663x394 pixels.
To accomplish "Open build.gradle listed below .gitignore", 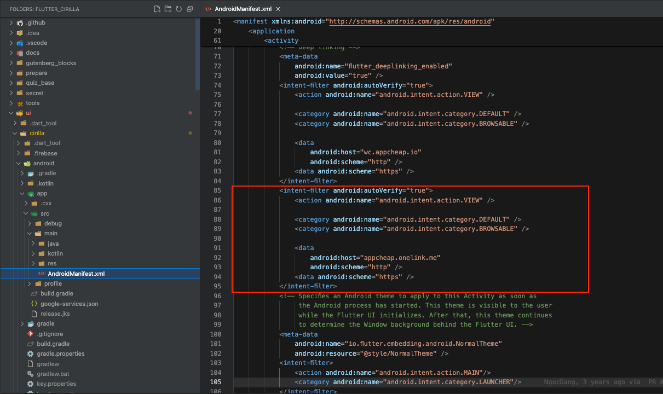I will 100,344.
